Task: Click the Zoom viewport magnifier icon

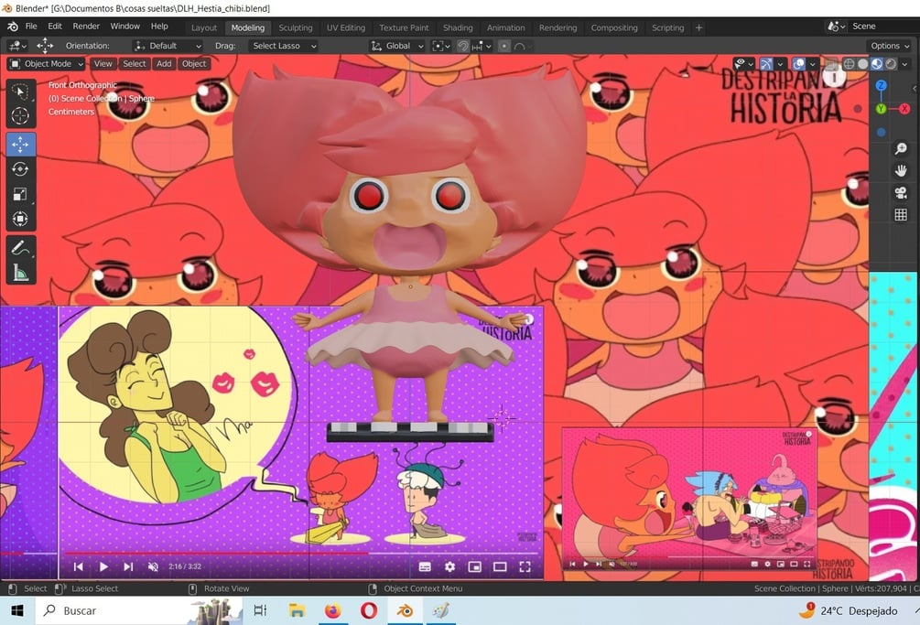Action: (901, 148)
